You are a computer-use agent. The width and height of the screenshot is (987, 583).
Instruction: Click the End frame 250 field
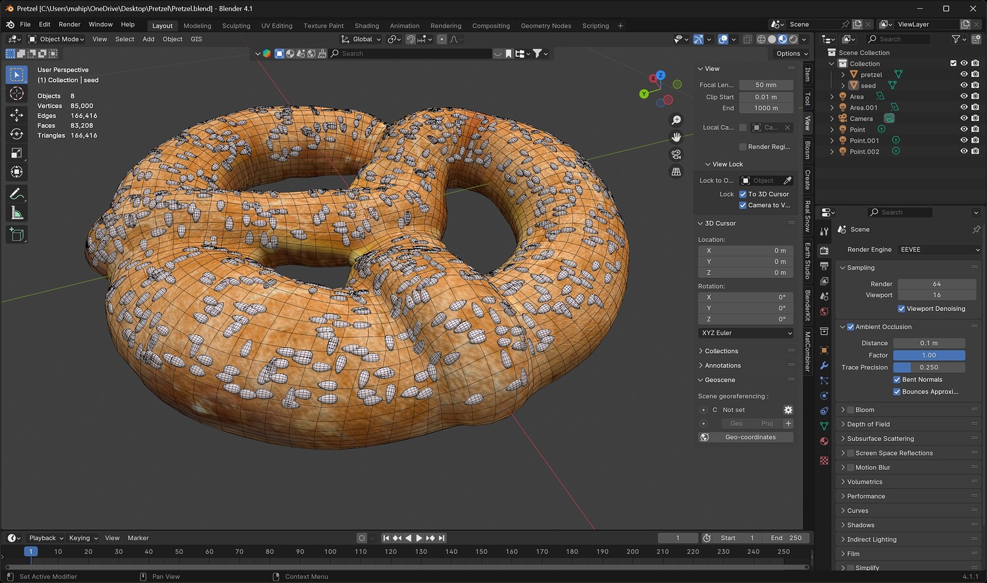(x=787, y=538)
